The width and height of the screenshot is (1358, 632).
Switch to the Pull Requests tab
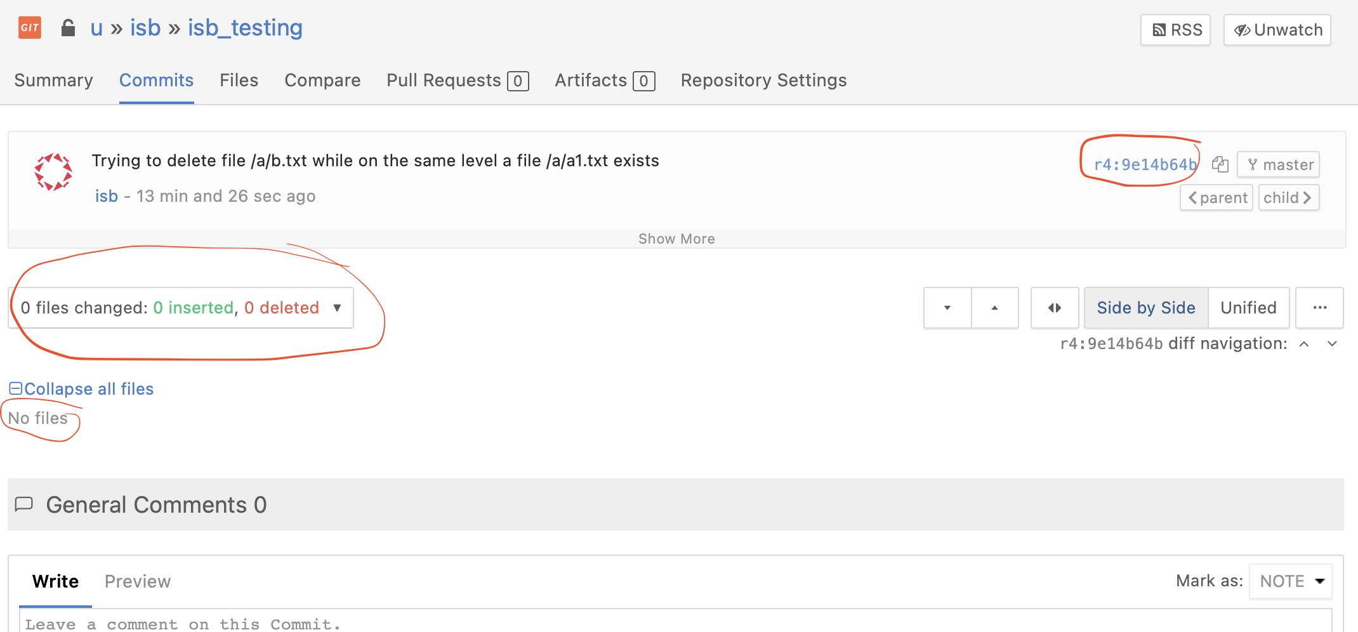(457, 80)
